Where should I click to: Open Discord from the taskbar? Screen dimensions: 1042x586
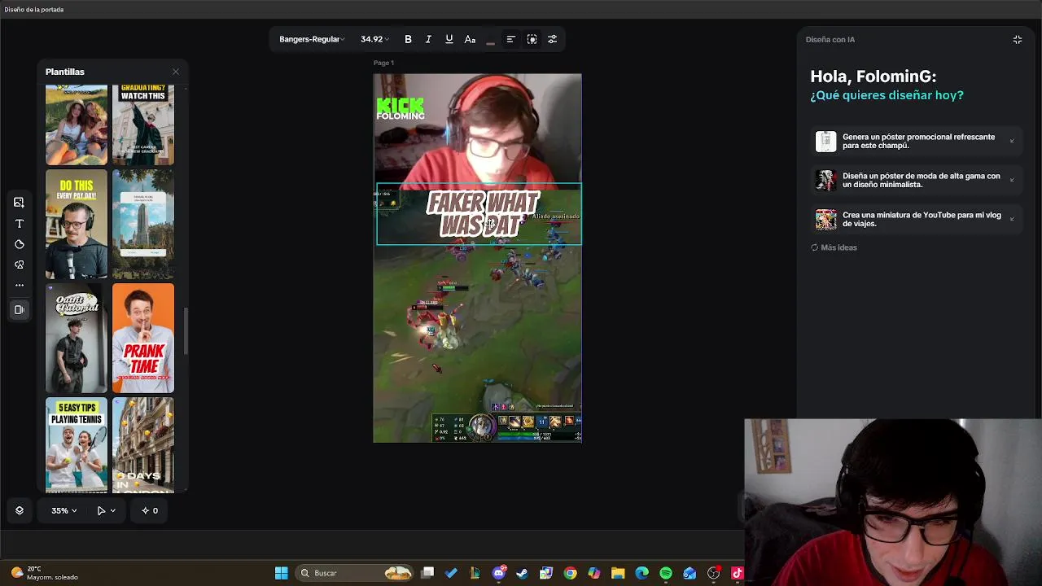click(x=499, y=573)
